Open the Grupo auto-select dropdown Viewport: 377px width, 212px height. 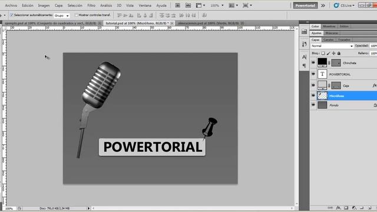click(62, 15)
